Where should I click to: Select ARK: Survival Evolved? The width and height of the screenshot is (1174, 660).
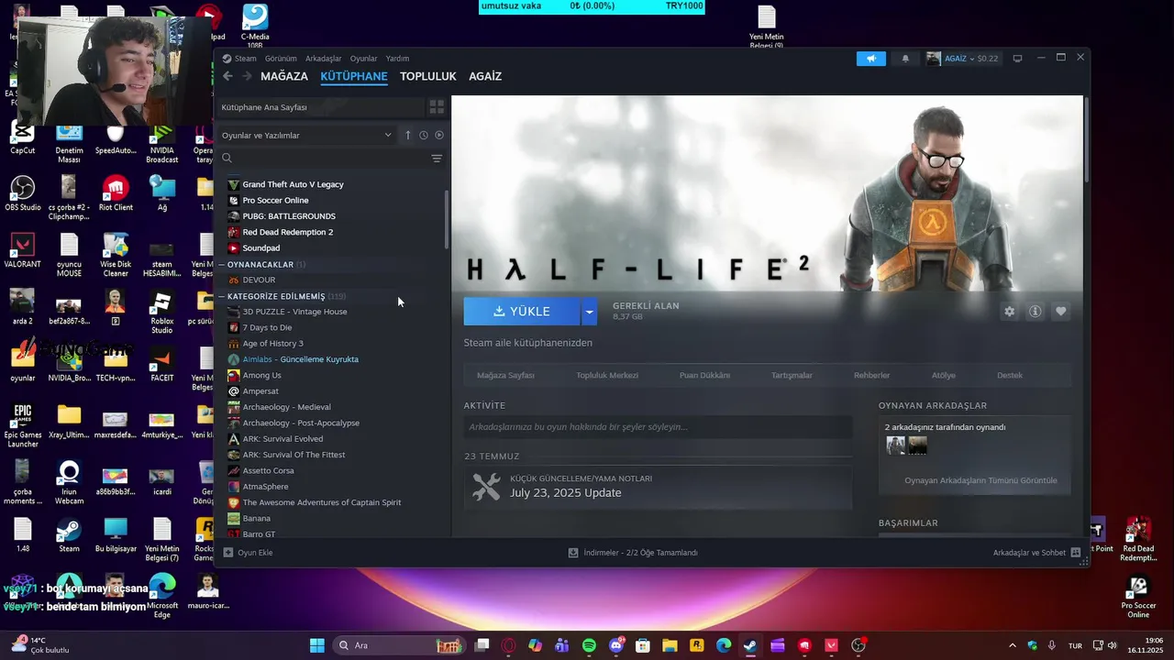tap(282, 439)
